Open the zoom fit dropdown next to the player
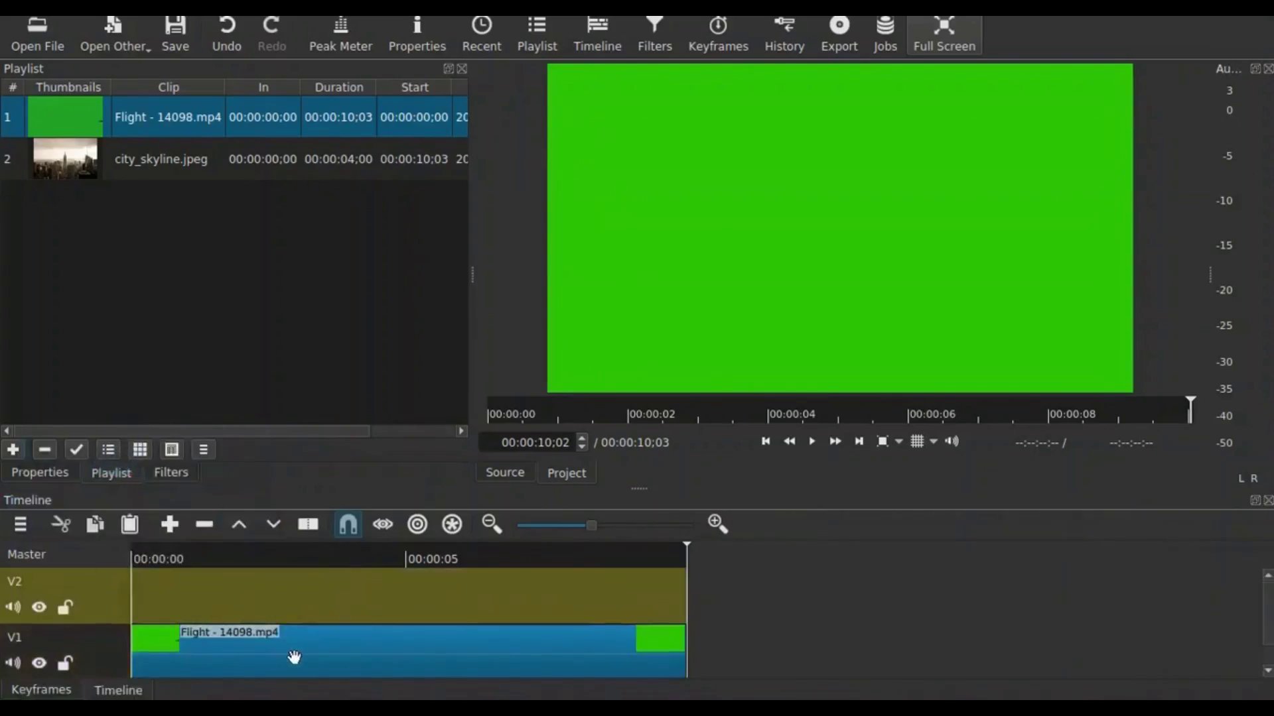The height and width of the screenshot is (716, 1274). 898,441
